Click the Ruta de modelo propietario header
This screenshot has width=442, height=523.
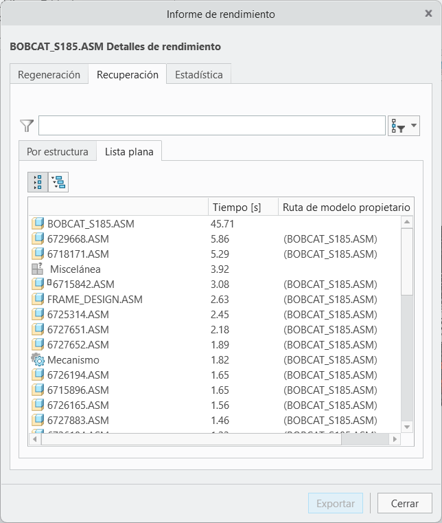pyautogui.click(x=346, y=207)
